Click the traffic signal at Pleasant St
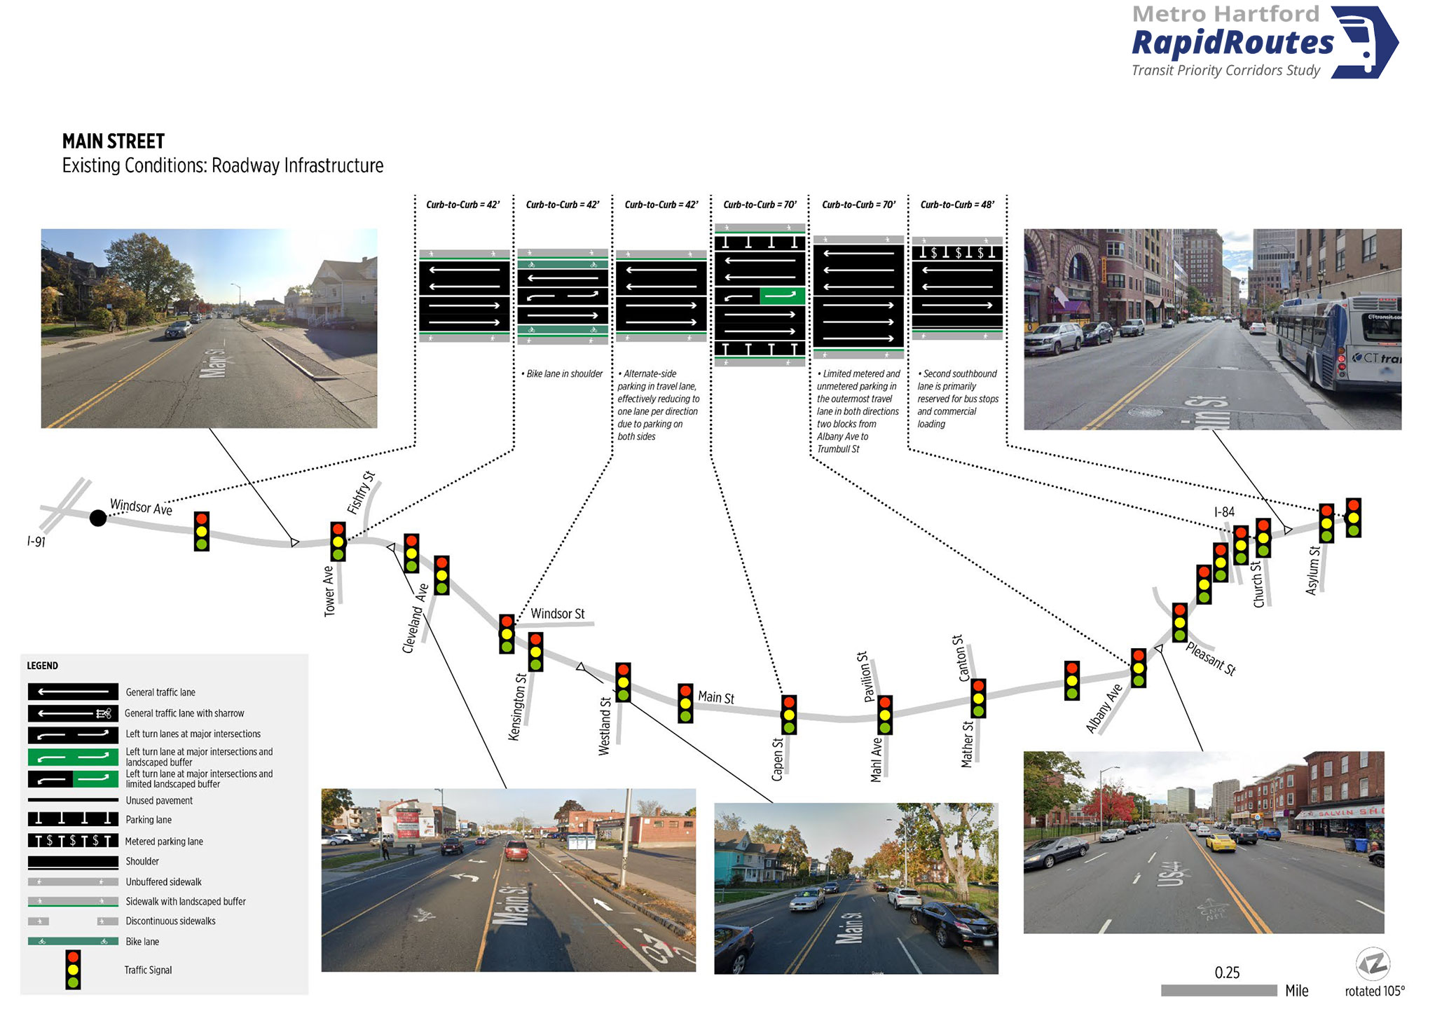The width and height of the screenshot is (1435, 1009). click(1180, 622)
